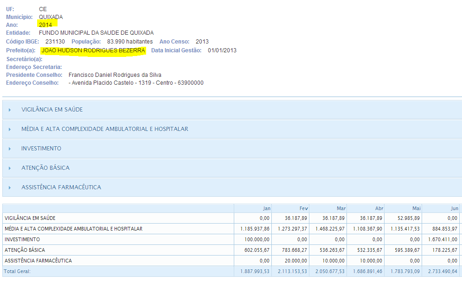Click the arrow icon beside Vigilância em Saúde panel

[x=9, y=110]
